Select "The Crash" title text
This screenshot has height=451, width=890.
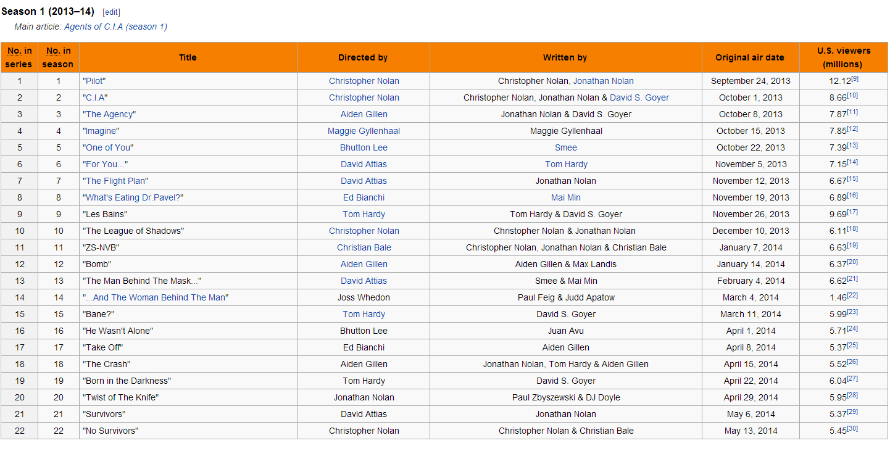(106, 364)
